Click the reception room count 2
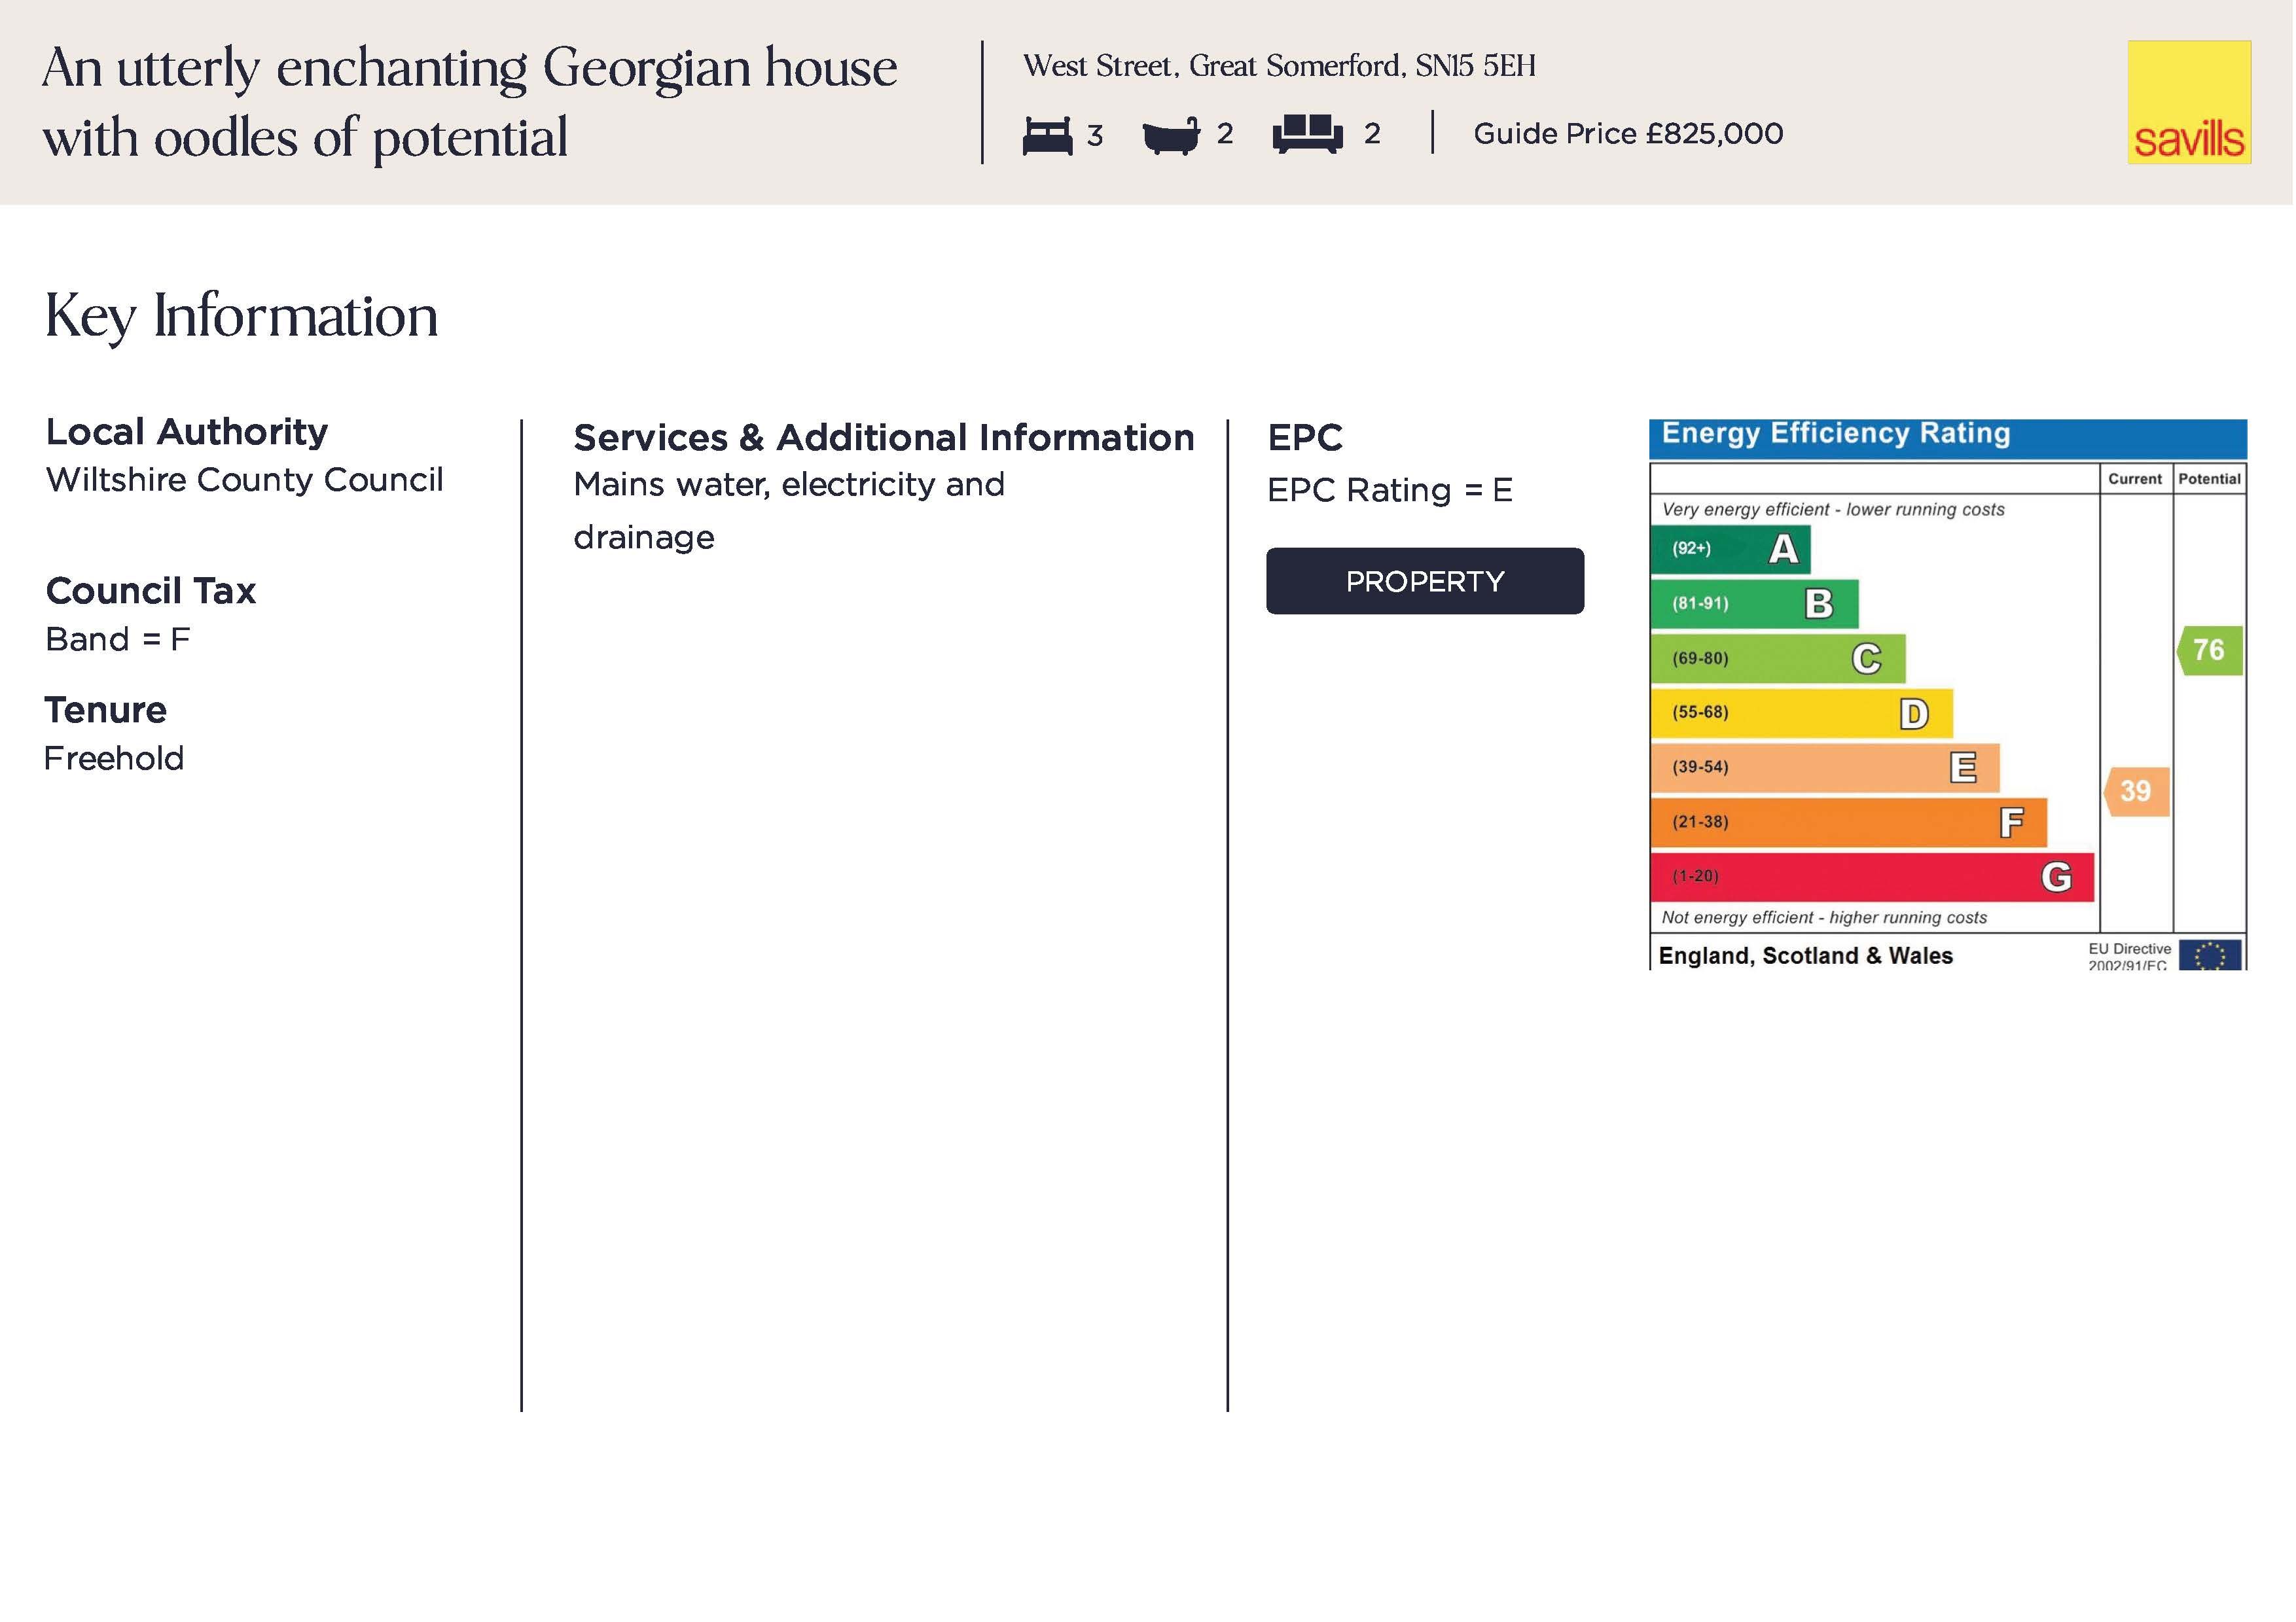 [x=1374, y=134]
